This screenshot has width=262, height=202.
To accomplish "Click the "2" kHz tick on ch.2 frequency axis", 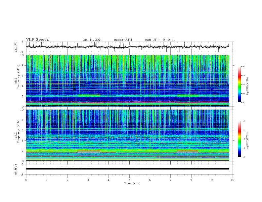I will pyautogui.click(x=23, y=151).
